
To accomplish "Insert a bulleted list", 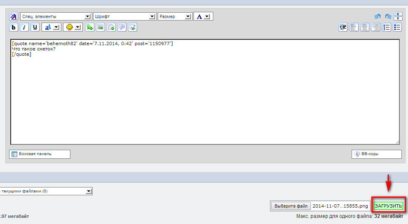I will [x=397, y=27].
